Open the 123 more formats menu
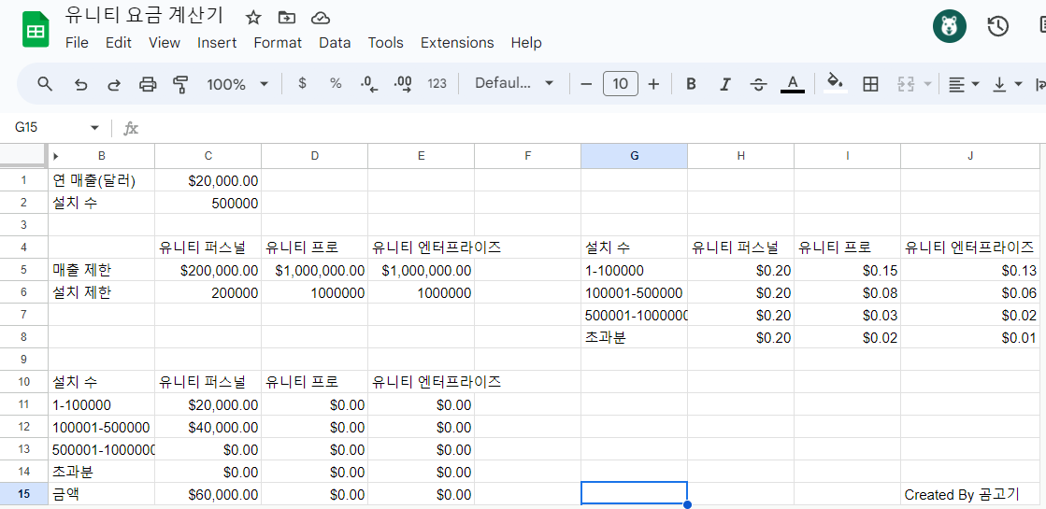 [437, 83]
